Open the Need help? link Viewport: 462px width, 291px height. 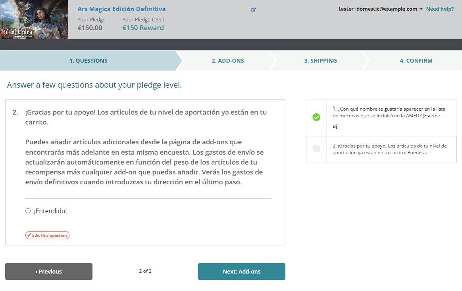[x=440, y=9]
